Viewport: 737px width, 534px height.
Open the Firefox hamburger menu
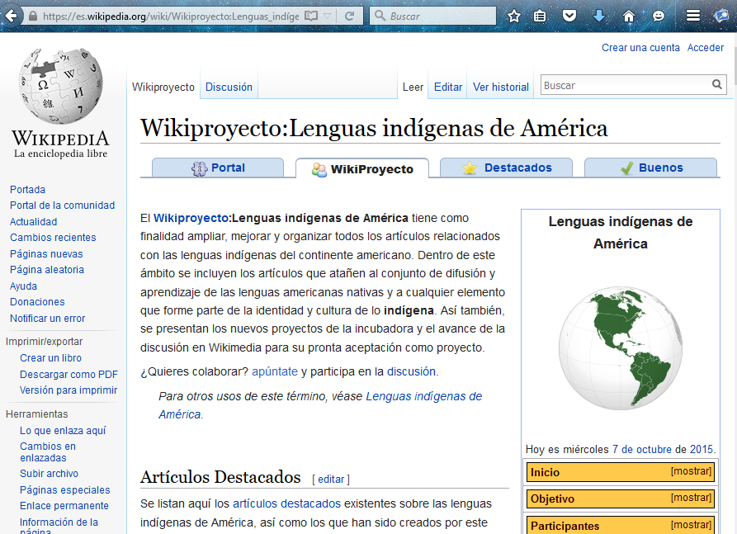(x=692, y=16)
